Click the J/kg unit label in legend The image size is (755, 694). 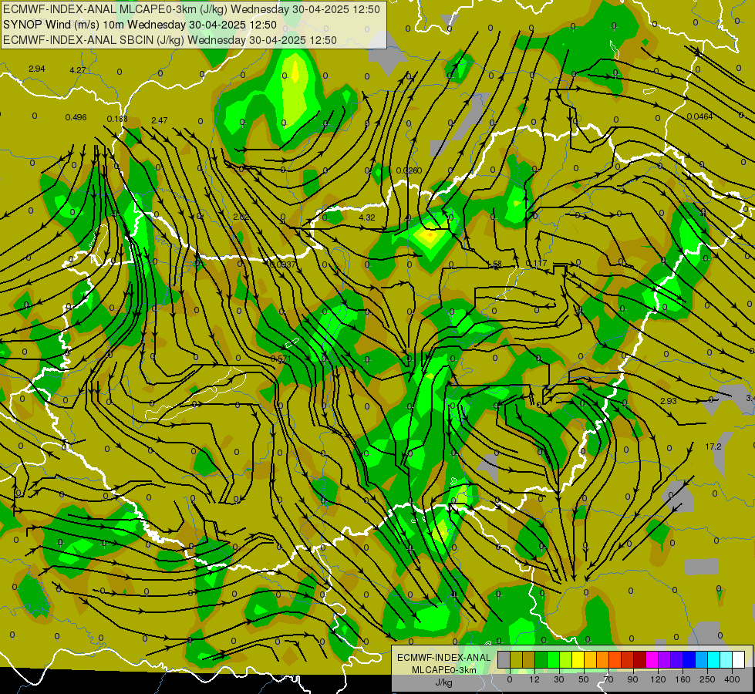coord(444,682)
